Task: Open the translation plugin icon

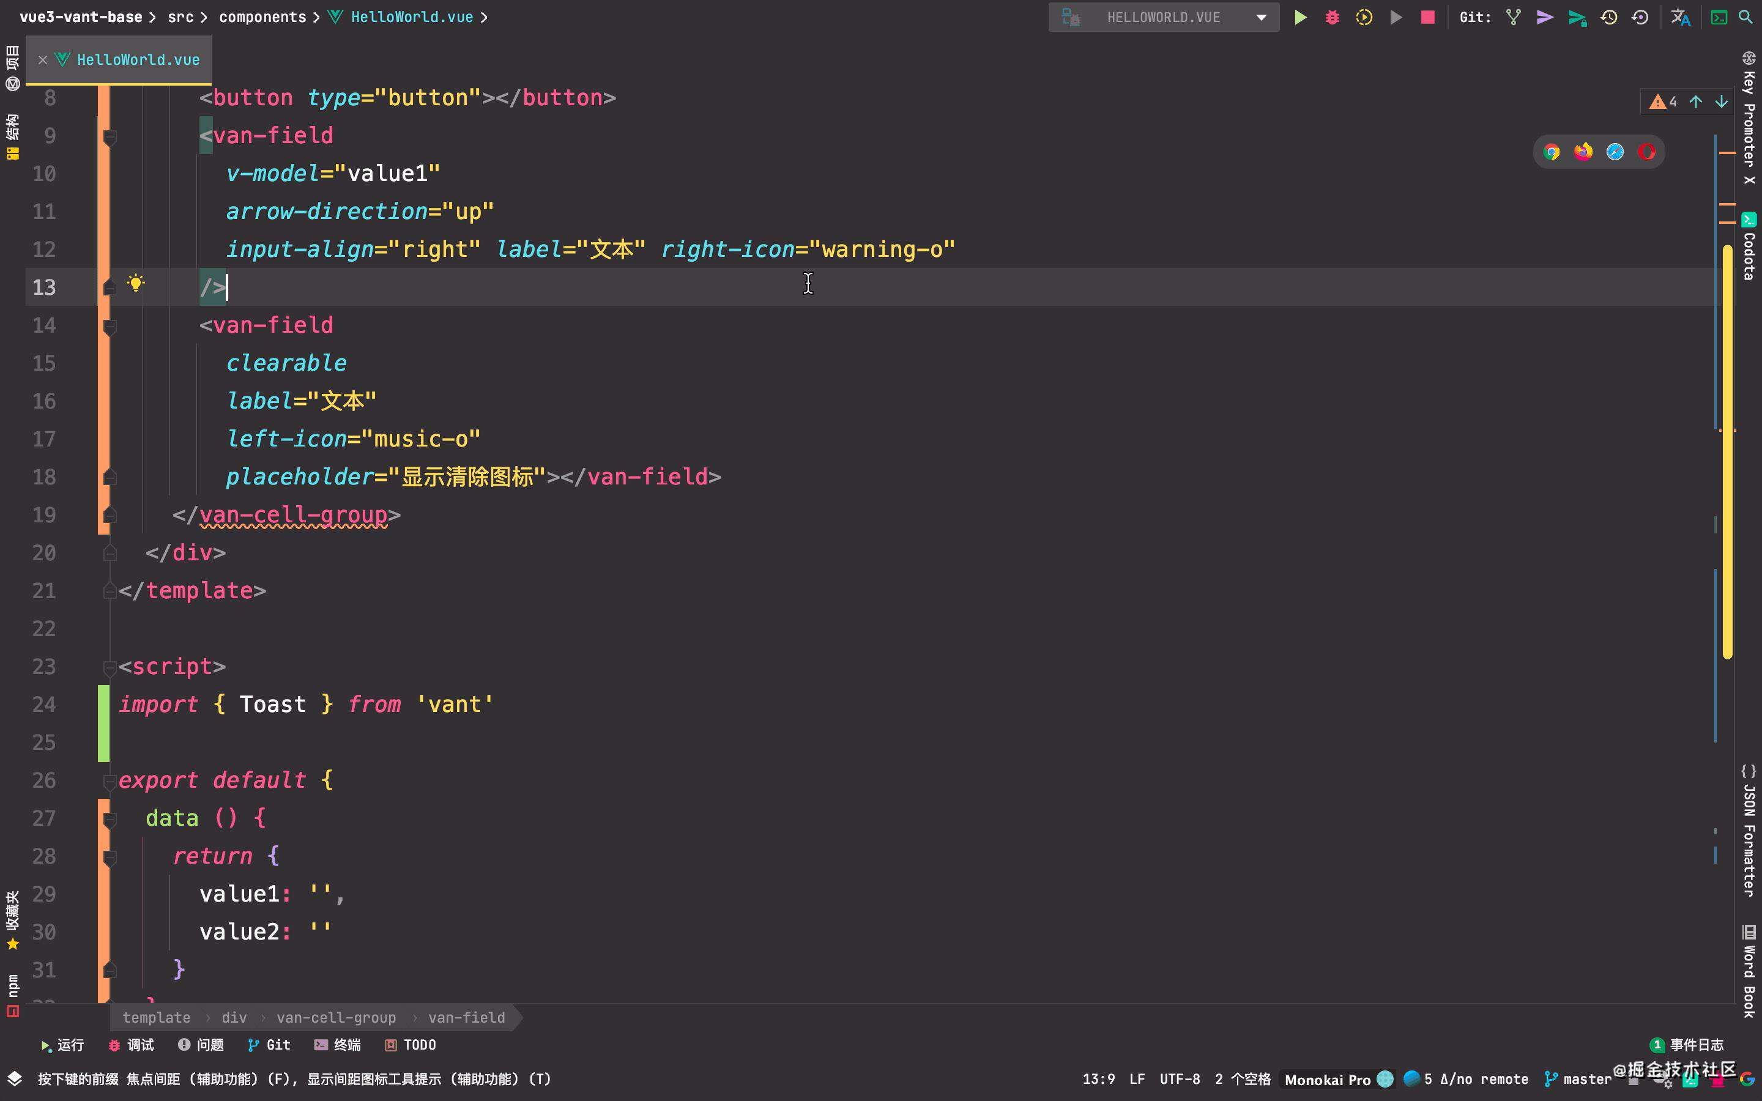Action: tap(1681, 17)
